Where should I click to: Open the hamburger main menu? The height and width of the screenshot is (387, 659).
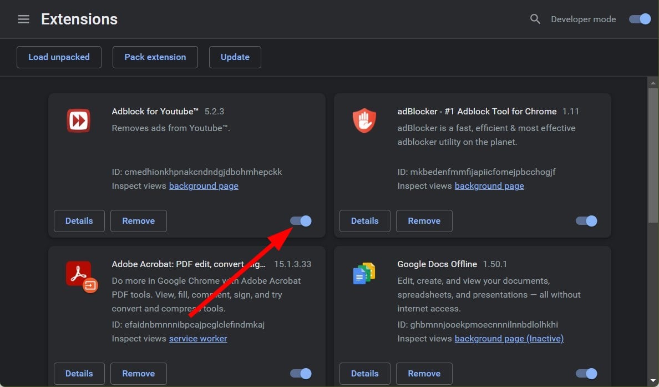click(23, 19)
